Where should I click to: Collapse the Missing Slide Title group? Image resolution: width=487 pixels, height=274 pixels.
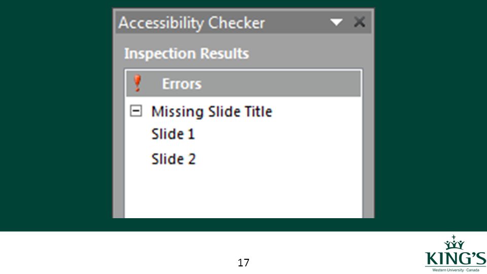[136, 111]
